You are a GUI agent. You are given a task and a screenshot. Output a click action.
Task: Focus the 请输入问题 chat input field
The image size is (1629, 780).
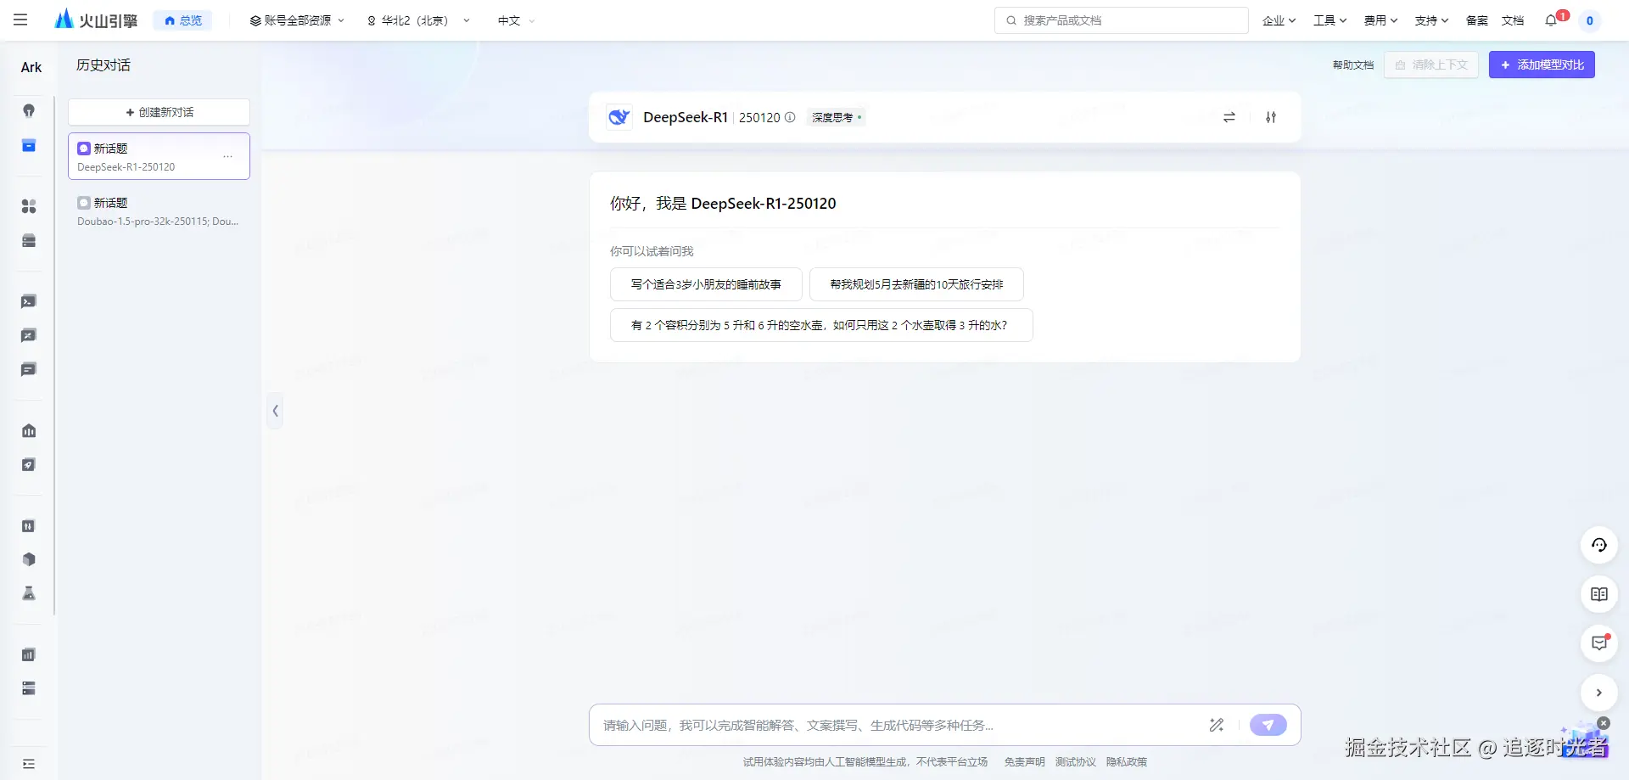pyautogui.click(x=899, y=725)
